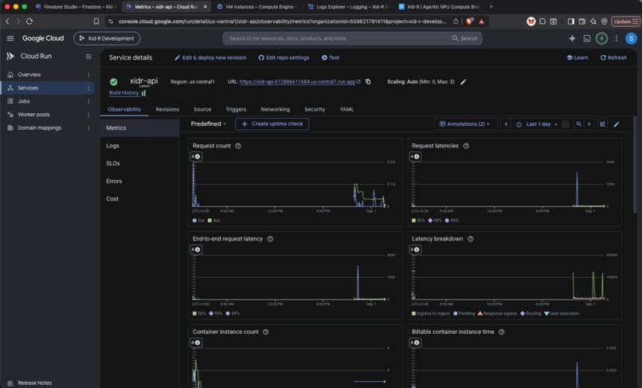The image size is (642, 388).
Task: Open notifications badge showing 4
Action: point(601,38)
